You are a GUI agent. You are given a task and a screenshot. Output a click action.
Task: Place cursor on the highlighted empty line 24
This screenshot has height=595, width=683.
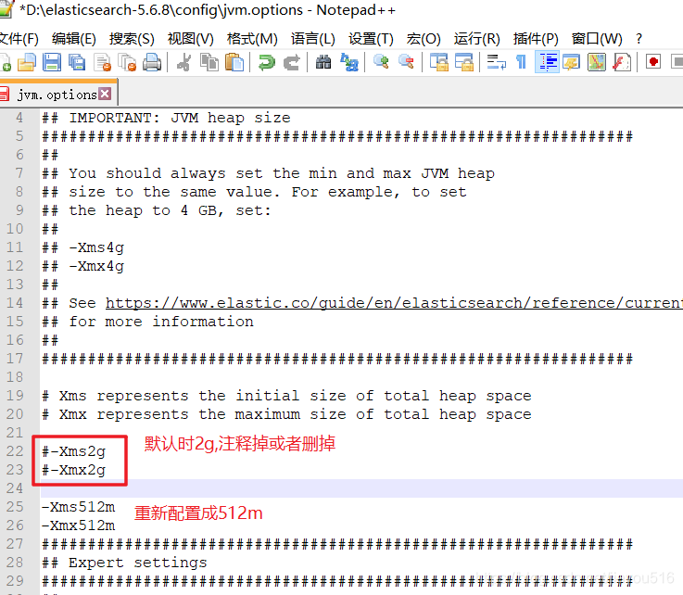click(361, 488)
